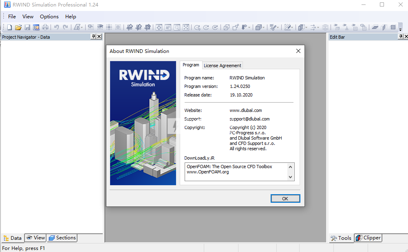Viewport: 408px width, 252px height.
Task: Click the down arrow of OpenFOAM text box
Action: [290, 177]
